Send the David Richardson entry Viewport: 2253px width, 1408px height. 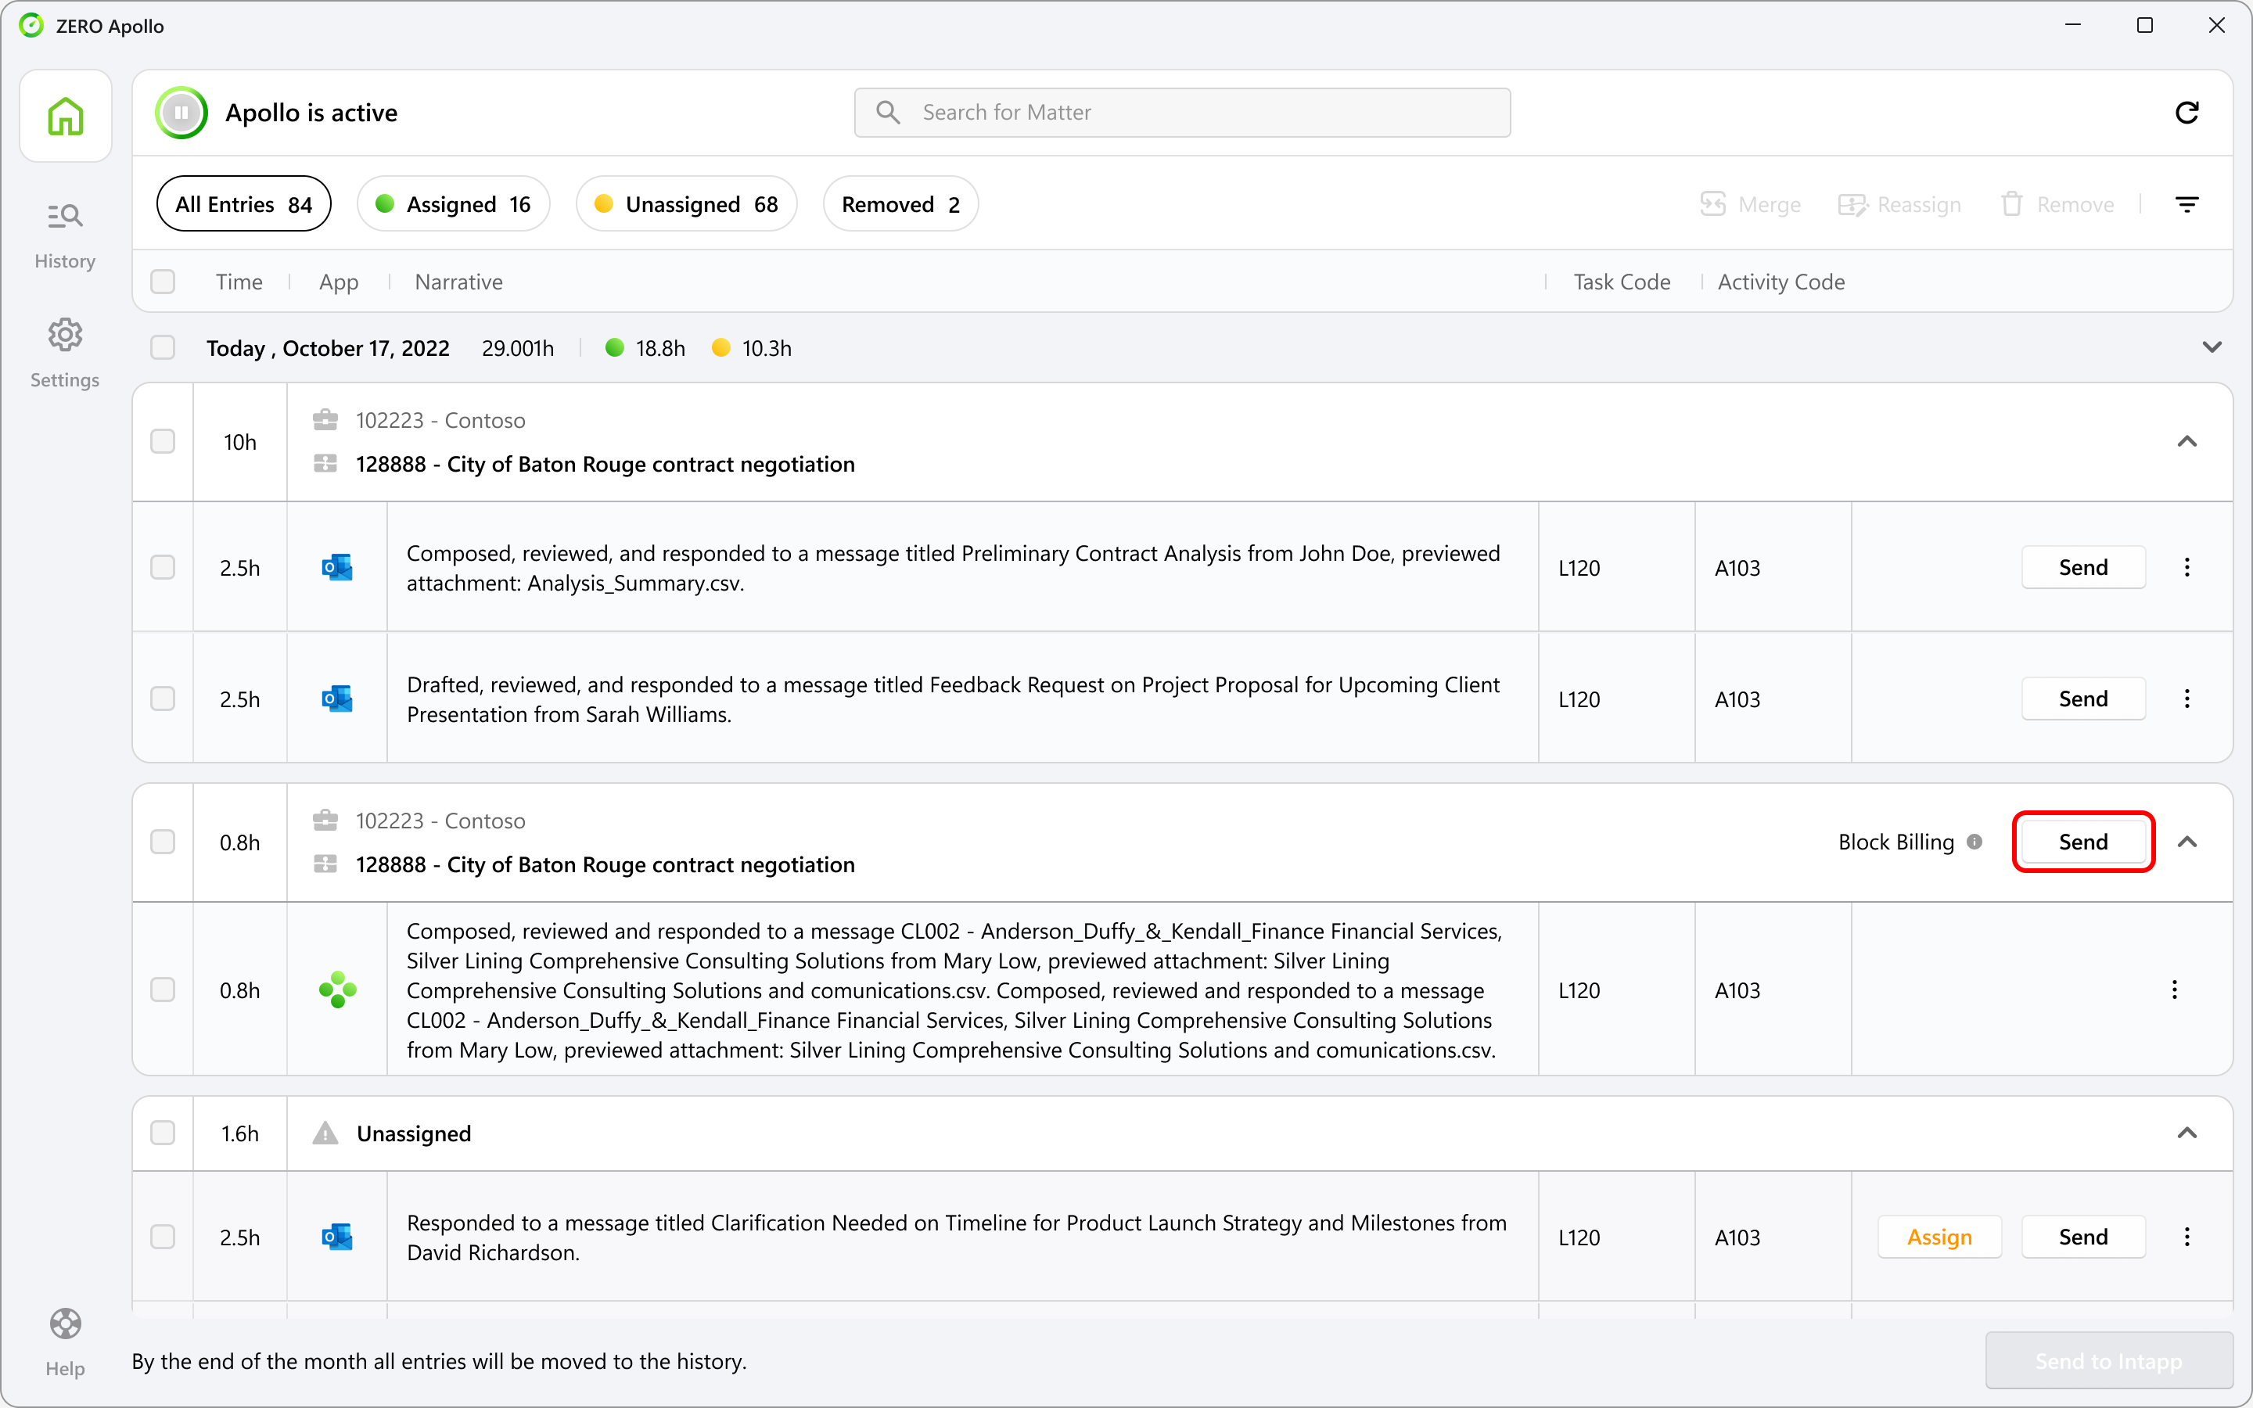(2083, 1237)
